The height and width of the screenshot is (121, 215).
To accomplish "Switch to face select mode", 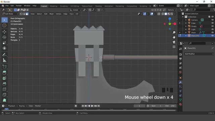I will click(x=27, y=14).
